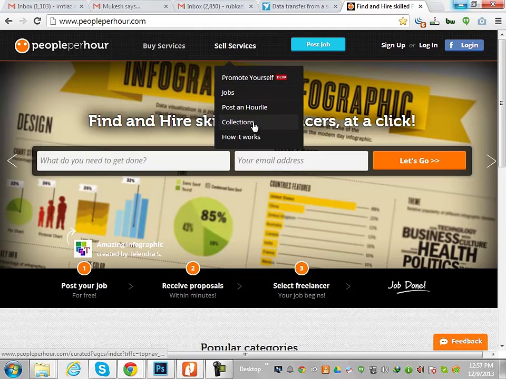Bookmark the page with the star icon

(x=403, y=21)
